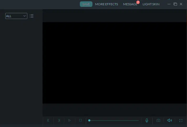Switch to LIGHT SKIN theme

(x=151, y=4)
